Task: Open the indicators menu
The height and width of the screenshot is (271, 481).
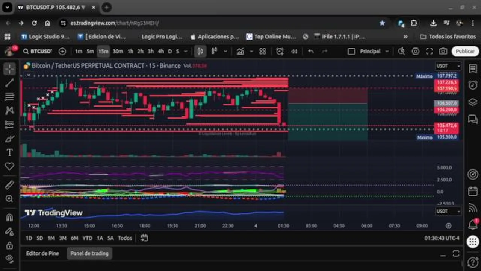Action: click(240, 51)
